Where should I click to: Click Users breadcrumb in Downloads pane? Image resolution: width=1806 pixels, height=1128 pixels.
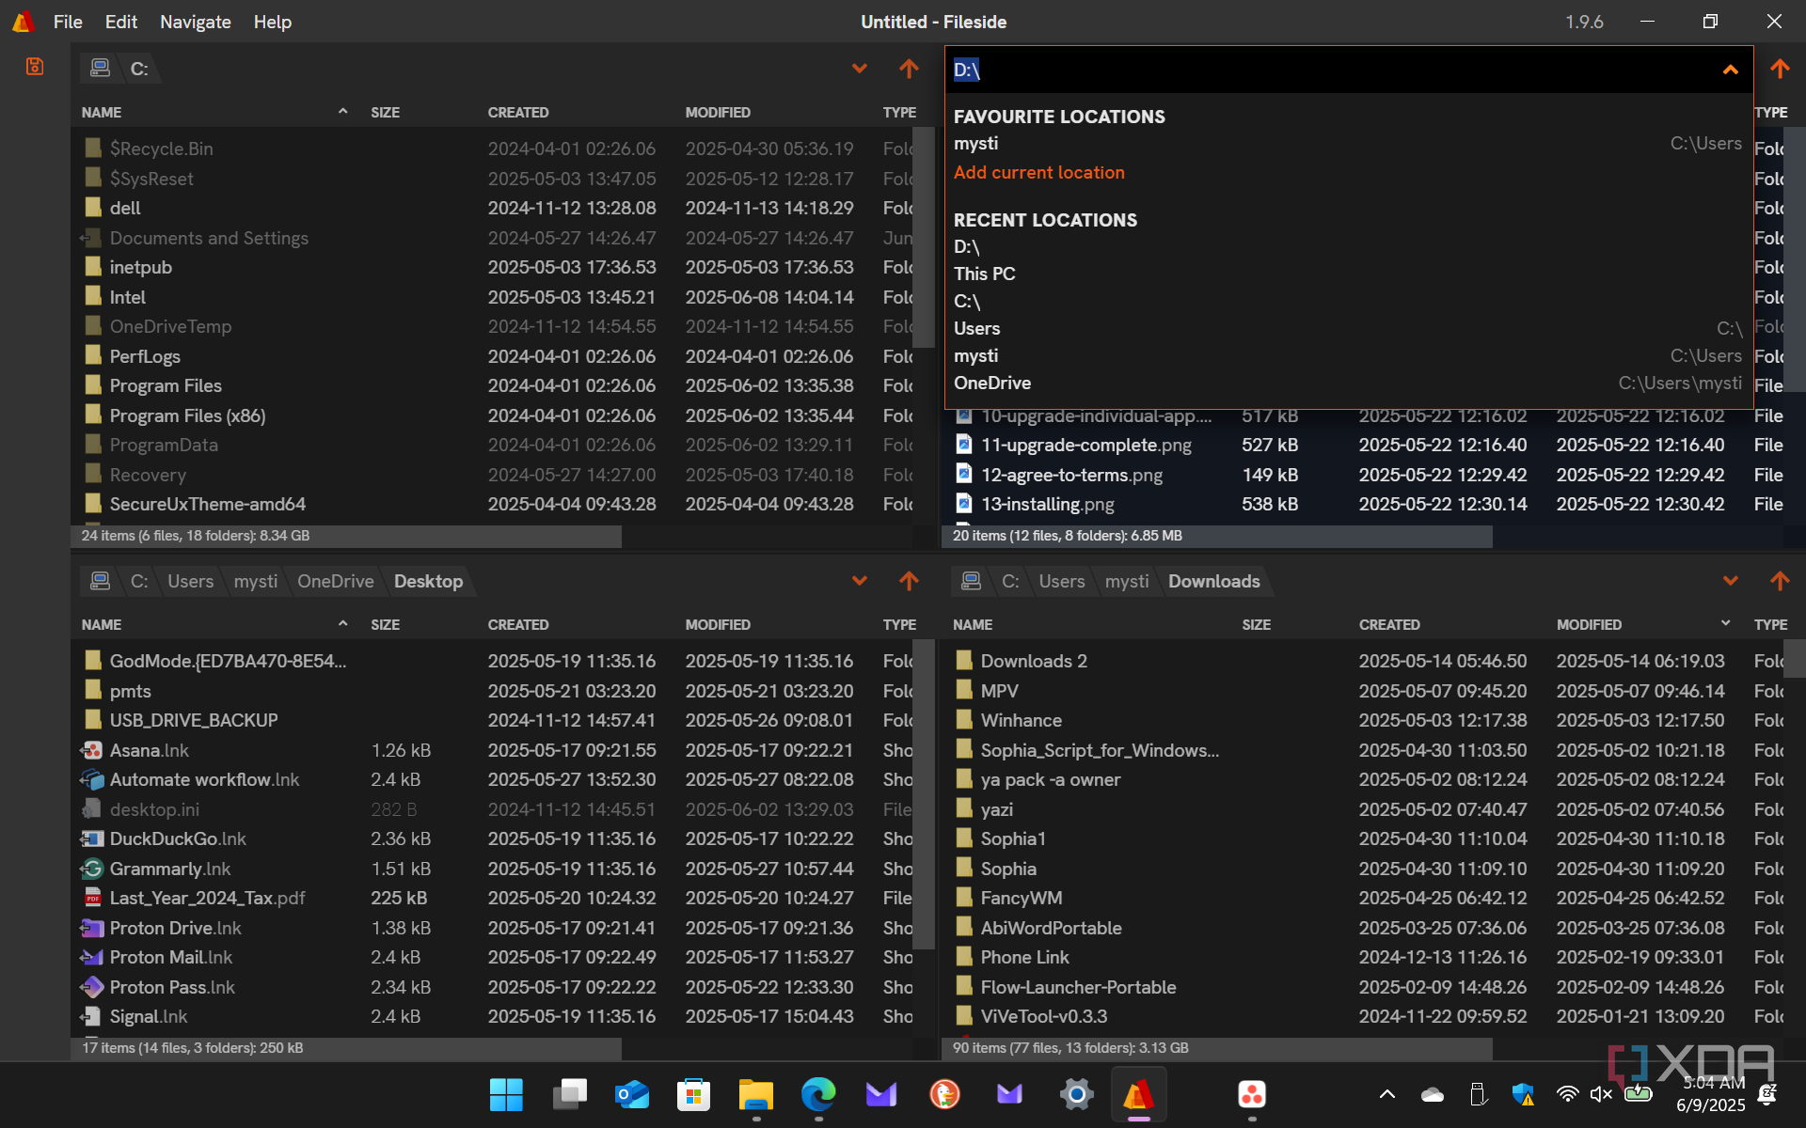coord(1061,581)
